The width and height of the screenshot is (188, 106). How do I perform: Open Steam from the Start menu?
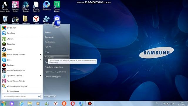pos(21,49)
